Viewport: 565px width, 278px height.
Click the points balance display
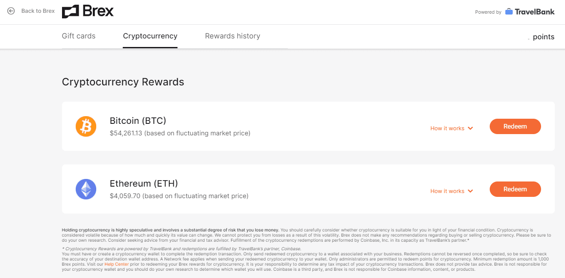(x=541, y=37)
